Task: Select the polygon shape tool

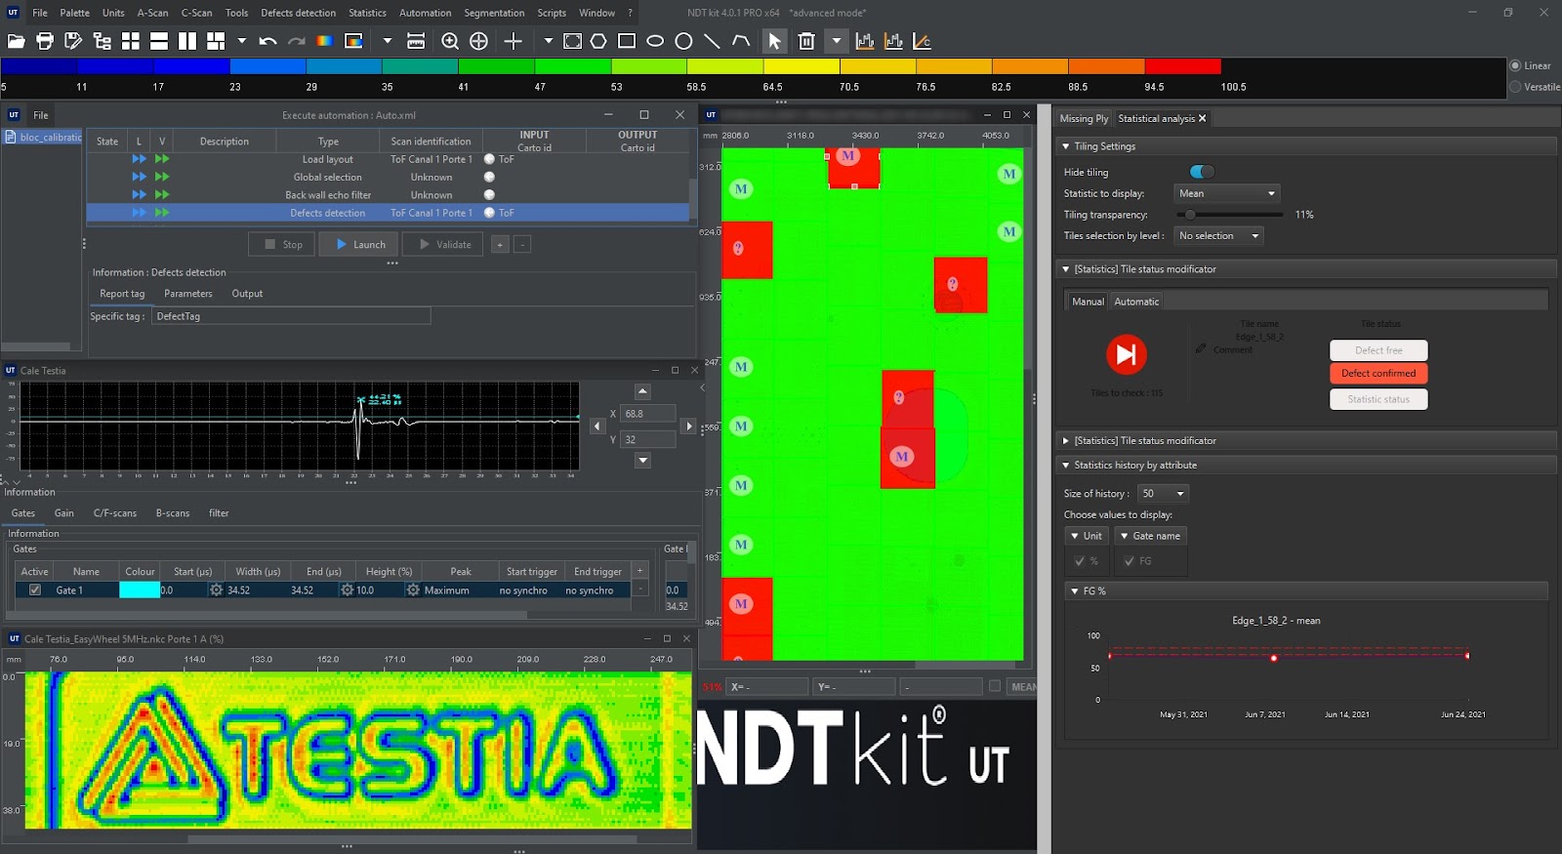Action: (598, 41)
